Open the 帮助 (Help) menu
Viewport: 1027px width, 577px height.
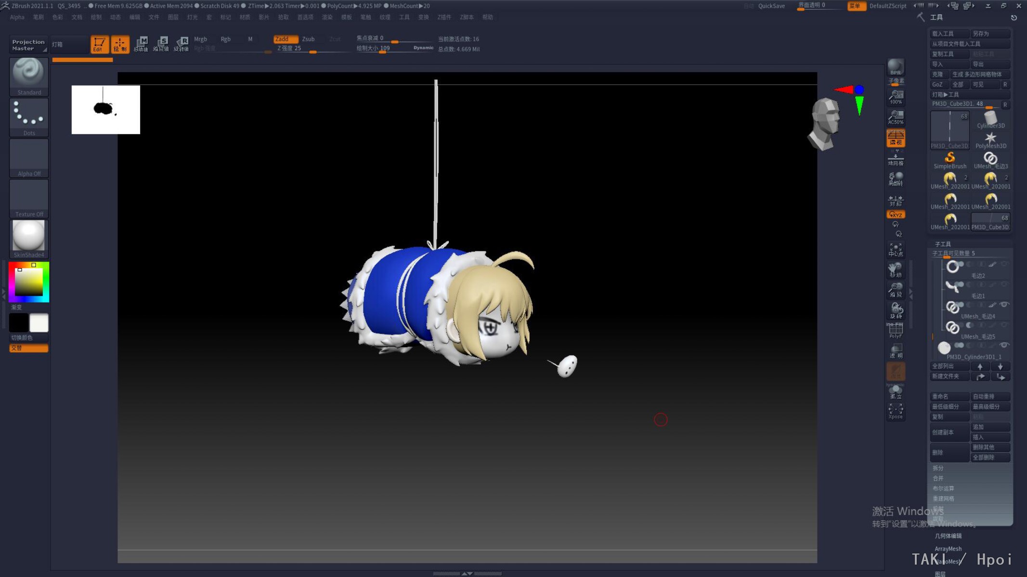click(488, 17)
